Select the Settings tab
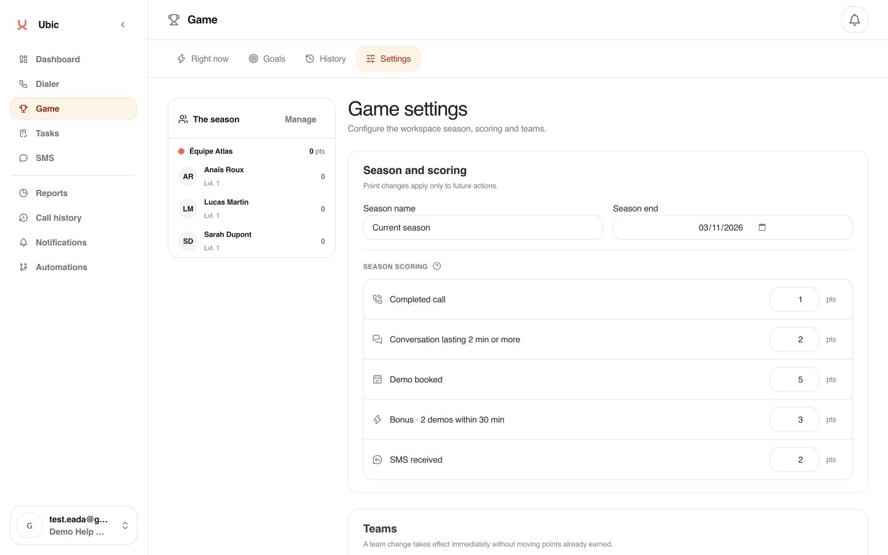The image size is (888, 555). (388, 59)
